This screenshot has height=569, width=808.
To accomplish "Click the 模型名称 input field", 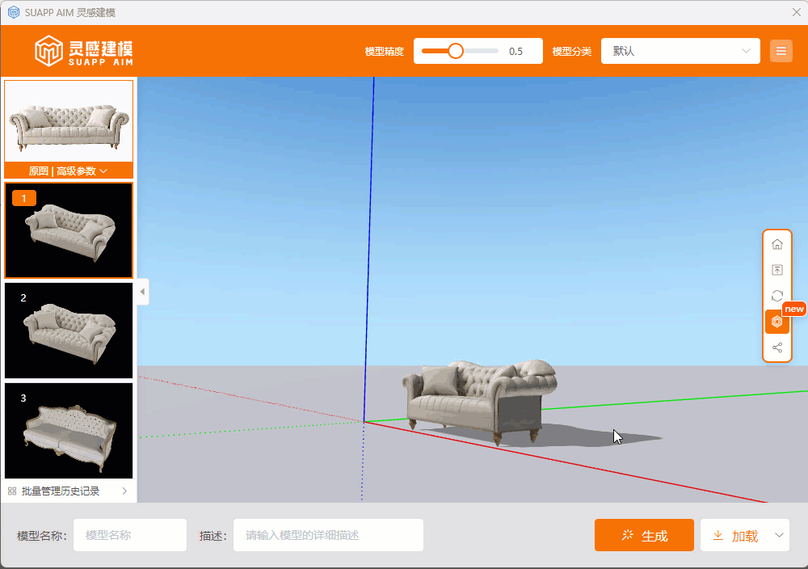I will 130,535.
